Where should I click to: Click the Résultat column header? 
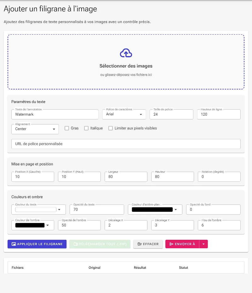click(x=140, y=267)
